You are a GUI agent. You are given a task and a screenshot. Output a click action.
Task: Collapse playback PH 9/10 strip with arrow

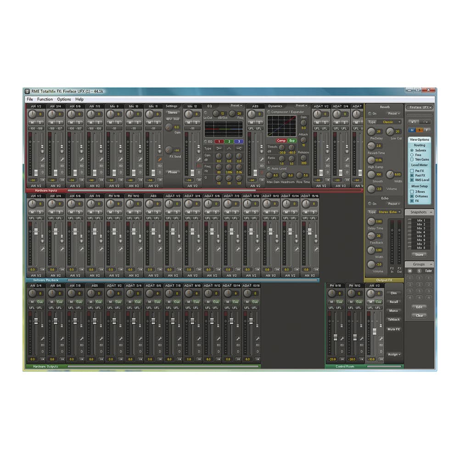pyautogui.click(x=121, y=269)
